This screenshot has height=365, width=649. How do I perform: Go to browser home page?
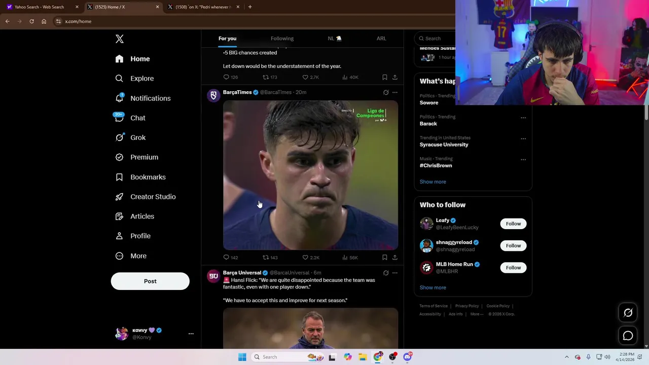pos(44,21)
